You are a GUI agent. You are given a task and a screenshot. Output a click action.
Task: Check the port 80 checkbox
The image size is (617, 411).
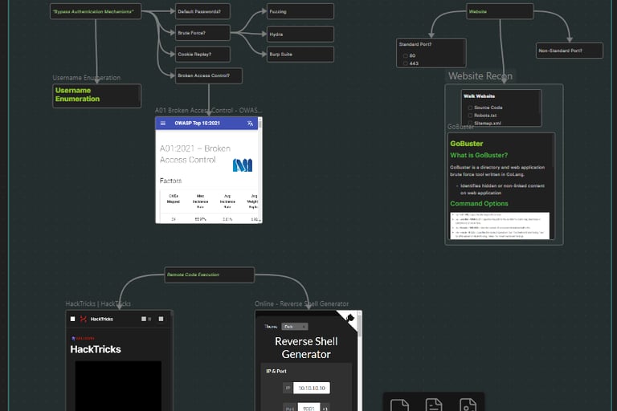pos(405,55)
